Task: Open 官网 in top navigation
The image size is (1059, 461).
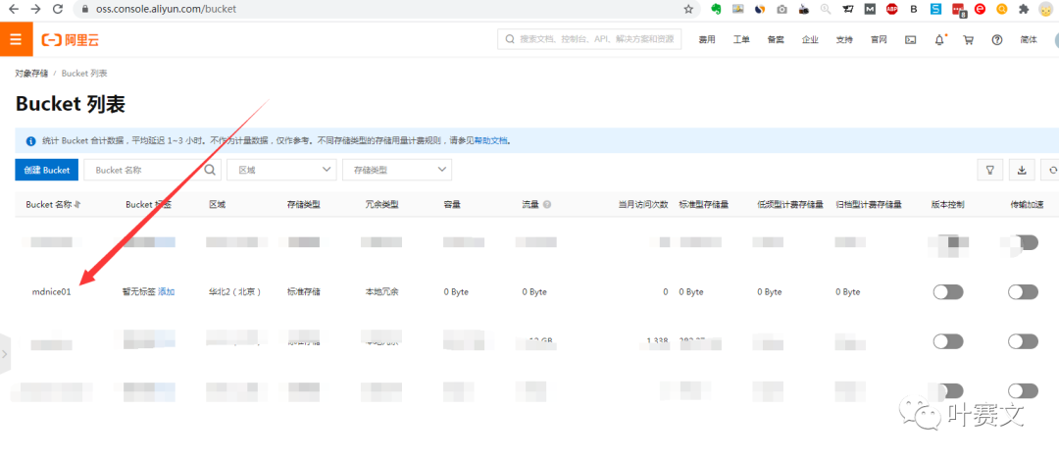Action: point(879,40)
